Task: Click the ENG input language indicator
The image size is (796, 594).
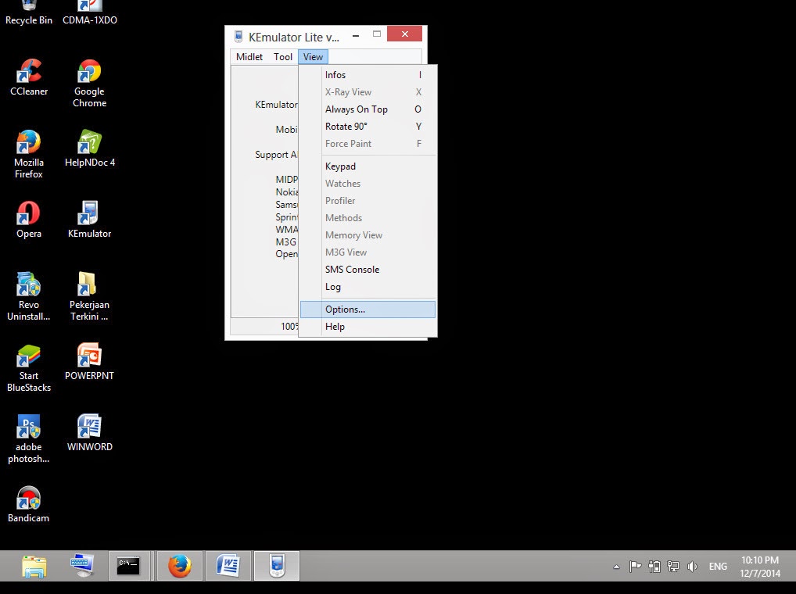Action: pos(718,566)
